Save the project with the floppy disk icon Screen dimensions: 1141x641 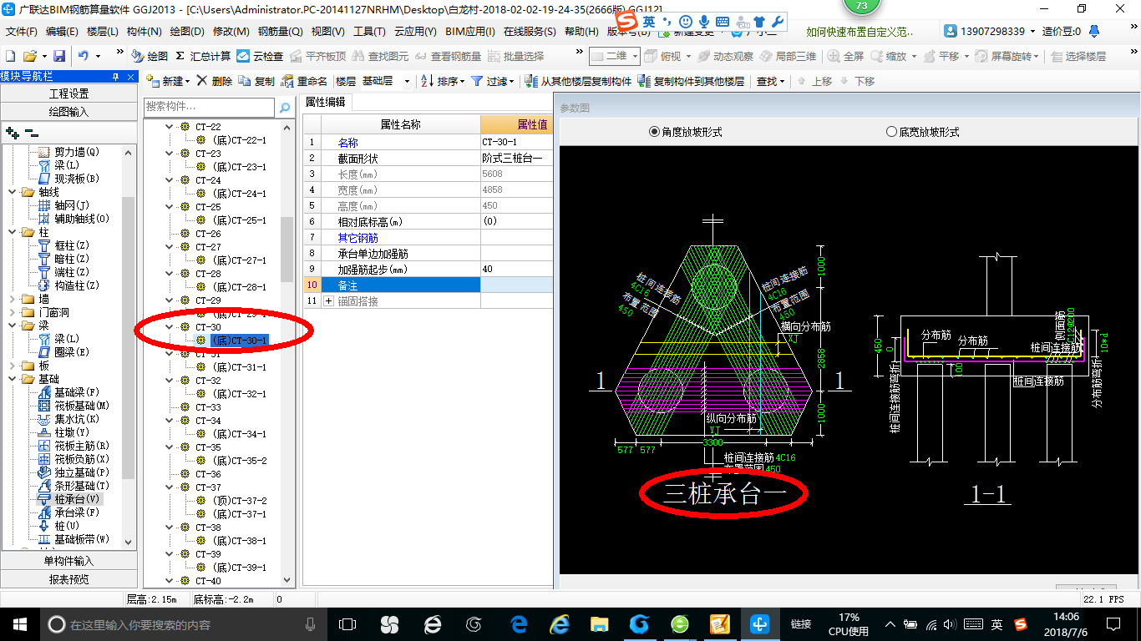pyautogui.click(x=59, y=56)
